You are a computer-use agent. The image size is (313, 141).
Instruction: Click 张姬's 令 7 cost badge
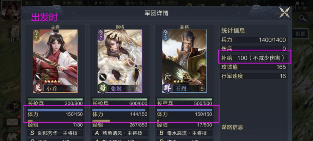[101, 35]
